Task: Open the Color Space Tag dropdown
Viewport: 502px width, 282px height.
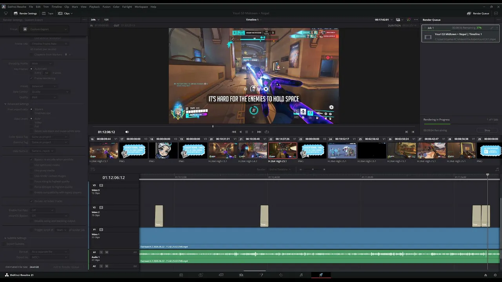Action: (x=49, y=137)
